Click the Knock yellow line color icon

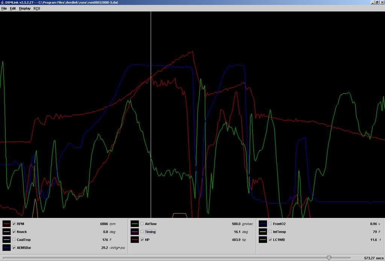(6, 232)
